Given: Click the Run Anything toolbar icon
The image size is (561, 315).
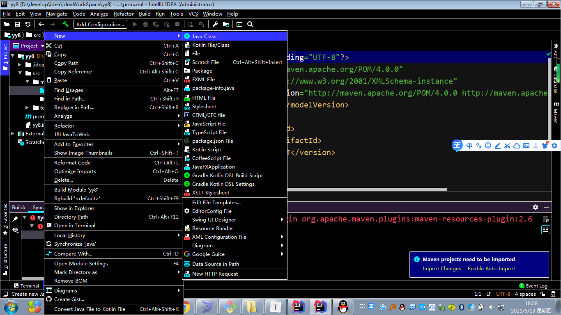Looking at the screenshot, I should click(x=239, y=25).
